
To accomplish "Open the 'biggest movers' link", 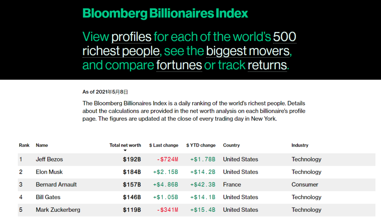I will [248, 51].
